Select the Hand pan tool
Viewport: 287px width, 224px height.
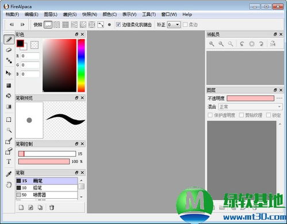pos(9,185)
